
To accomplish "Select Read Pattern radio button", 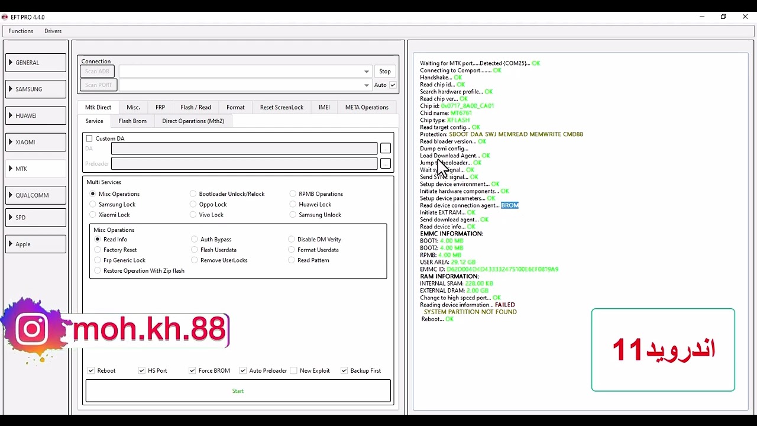I will pyautogui.click(x=292, y=260).
